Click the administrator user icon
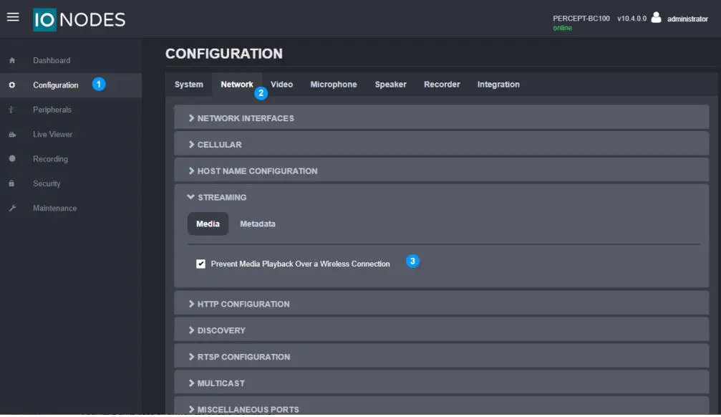This screenshot has height=417, width=721. coord(656,18)
